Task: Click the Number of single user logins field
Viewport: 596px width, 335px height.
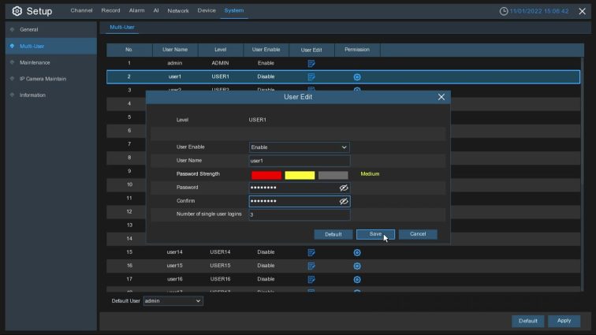Action: (x=299, y=214)
